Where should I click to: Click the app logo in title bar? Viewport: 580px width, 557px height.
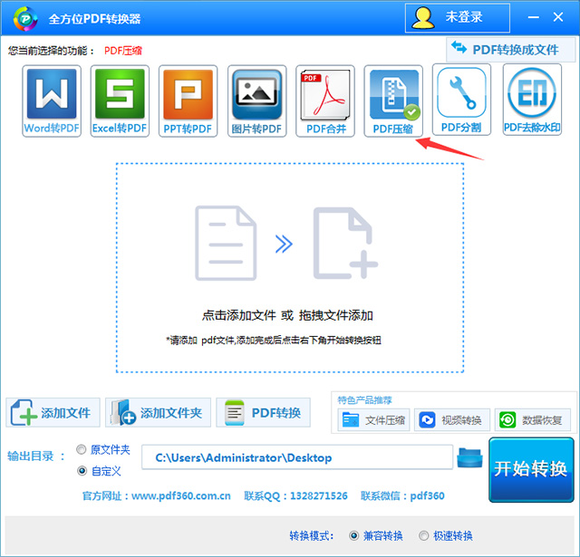(24, 18)
